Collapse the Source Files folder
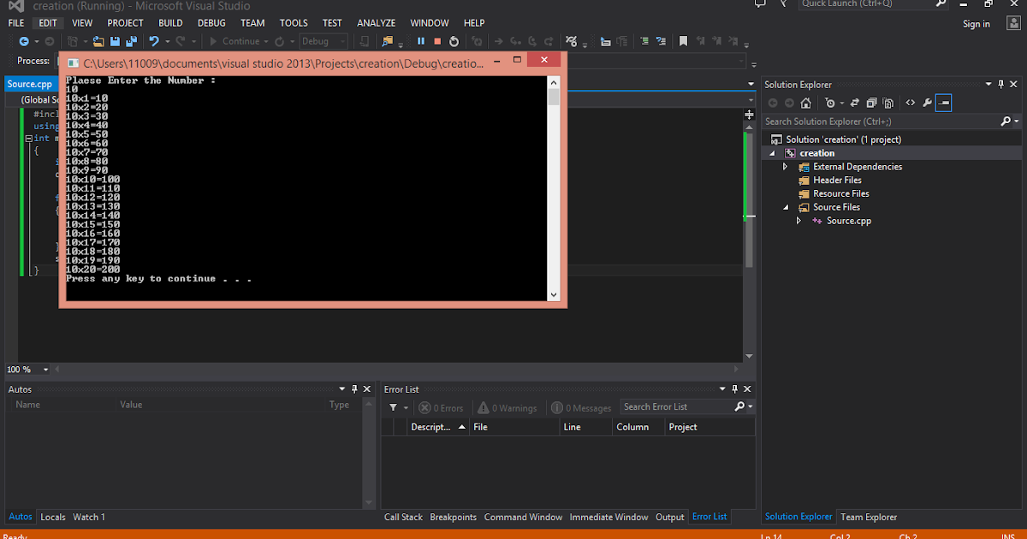1027x539 pixels. [x=786, y=207]
